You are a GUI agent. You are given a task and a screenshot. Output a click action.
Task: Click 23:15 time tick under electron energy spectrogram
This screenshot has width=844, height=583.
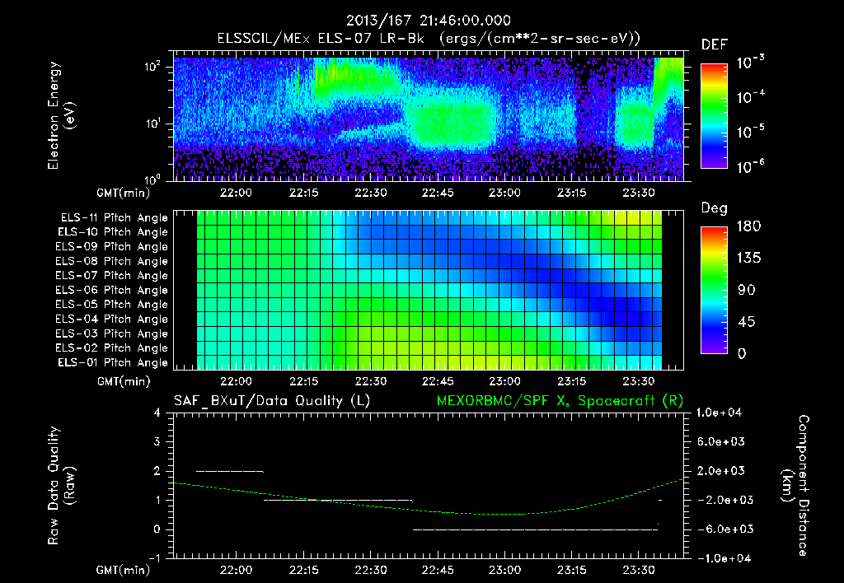[572, 193]
